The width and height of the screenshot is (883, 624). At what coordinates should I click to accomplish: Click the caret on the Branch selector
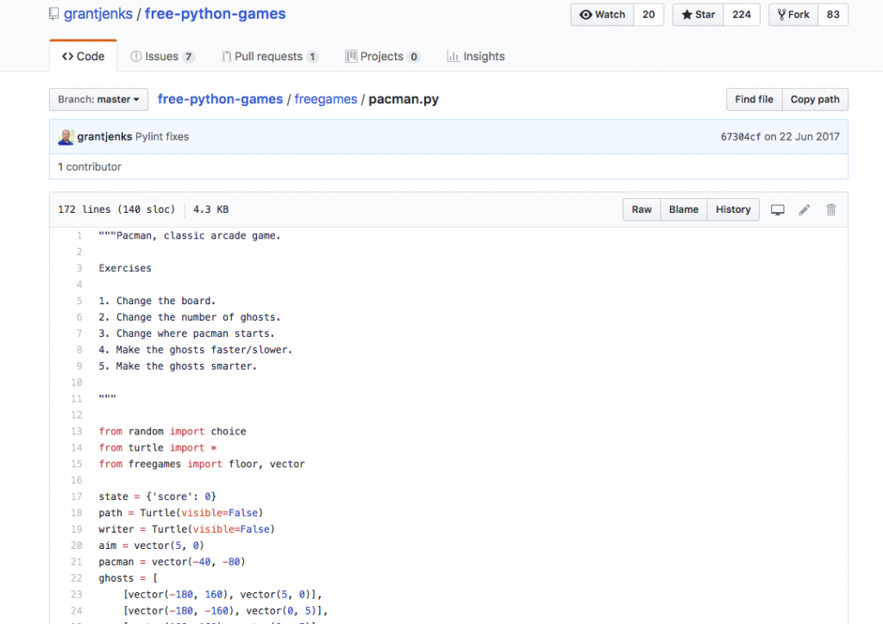pyautogui.click(x=138, y=99)
